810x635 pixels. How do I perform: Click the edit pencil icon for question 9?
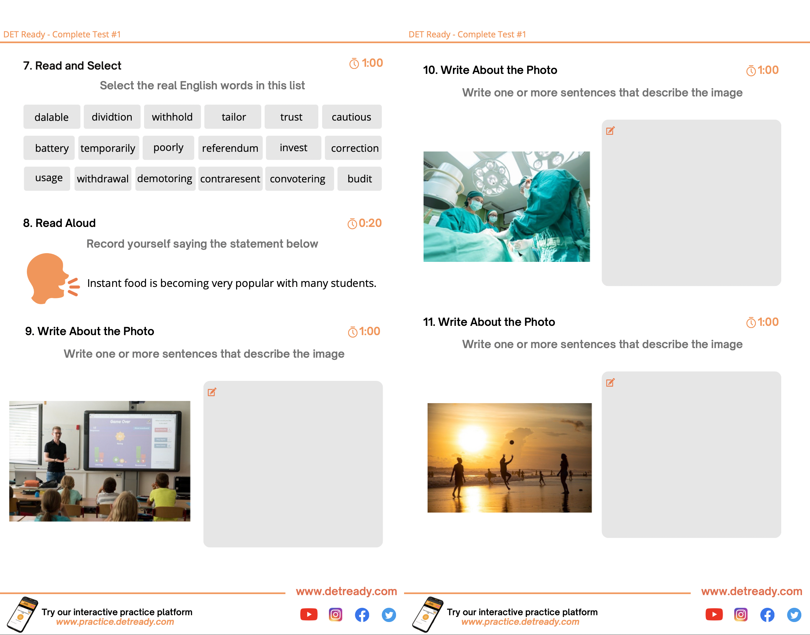click(x=212, y=392)
